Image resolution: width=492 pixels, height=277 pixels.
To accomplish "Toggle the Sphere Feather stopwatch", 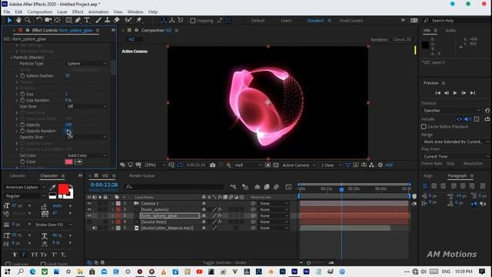I will pos(22,75).
